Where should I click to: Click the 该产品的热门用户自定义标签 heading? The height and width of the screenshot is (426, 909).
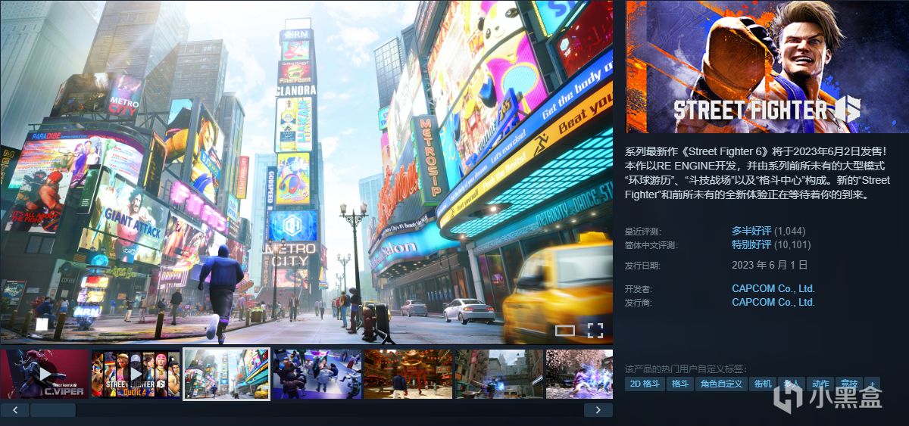click(686, 368)
